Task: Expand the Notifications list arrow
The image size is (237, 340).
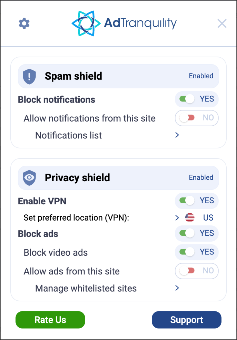Action: tap(177, 135)
